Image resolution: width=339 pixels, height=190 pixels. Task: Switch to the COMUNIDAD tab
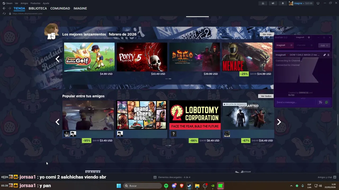(x=60, y=8)
